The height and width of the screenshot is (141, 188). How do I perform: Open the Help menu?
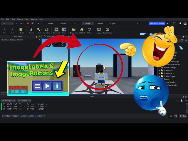pyautogui.click(x=41, y=19)
